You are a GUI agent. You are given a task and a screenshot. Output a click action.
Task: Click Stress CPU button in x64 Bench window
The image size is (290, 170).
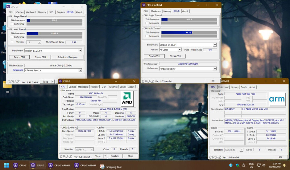point(40,57)
